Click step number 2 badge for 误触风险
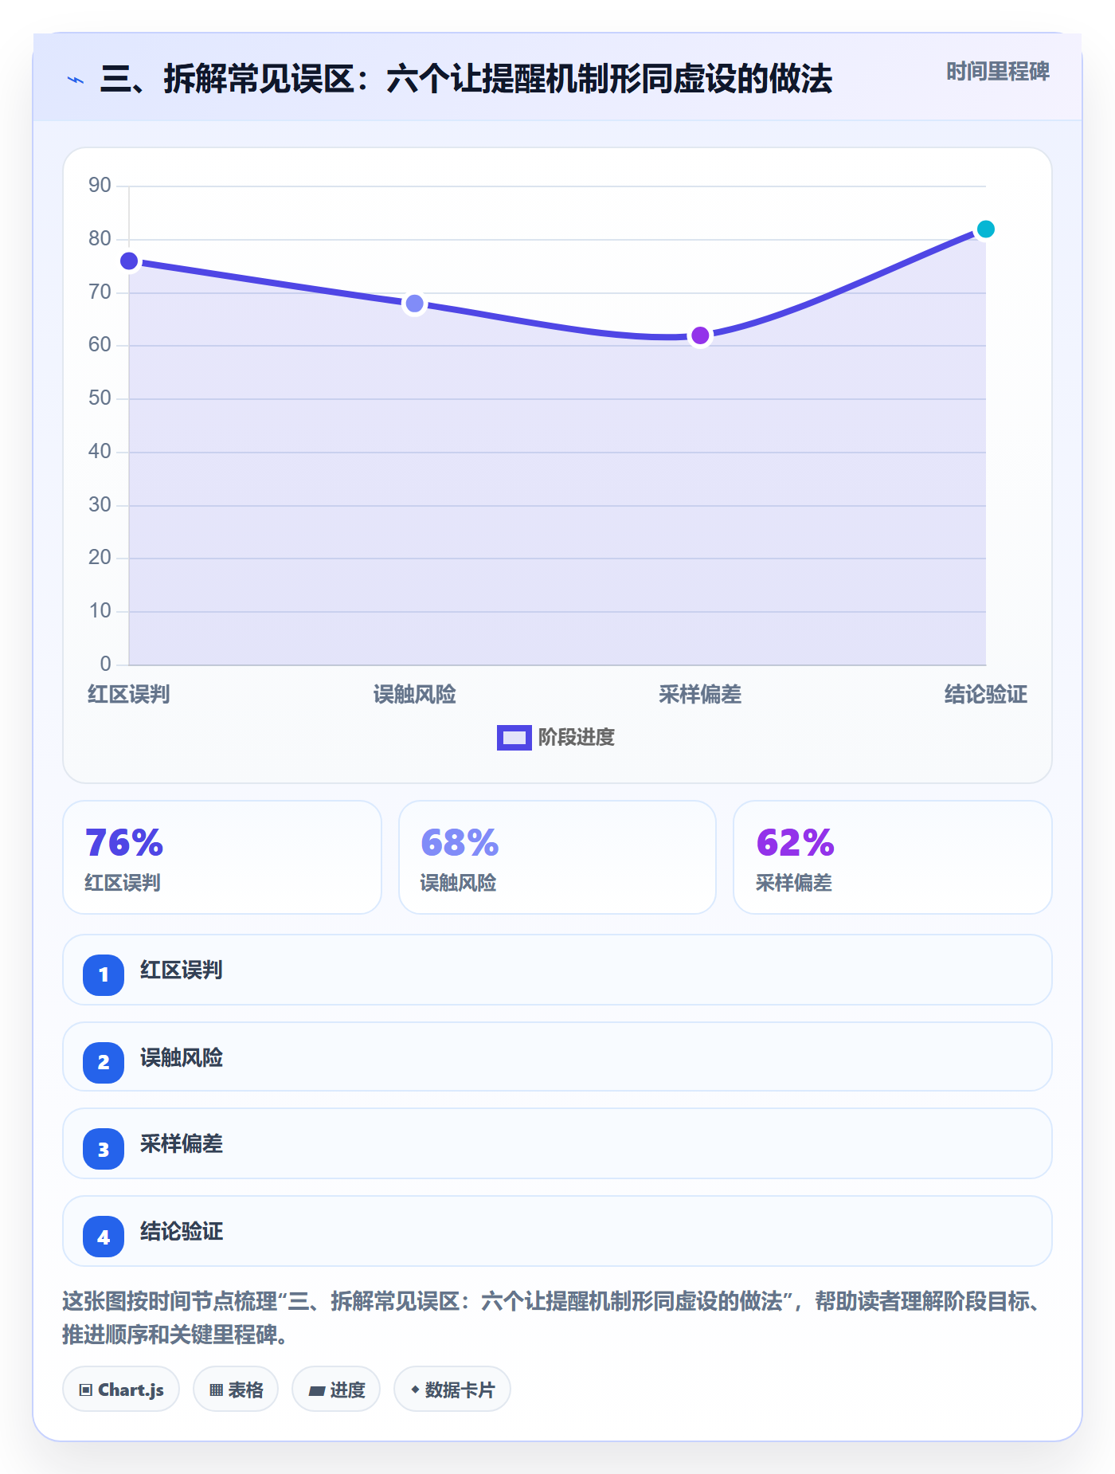 point(104,1062)
